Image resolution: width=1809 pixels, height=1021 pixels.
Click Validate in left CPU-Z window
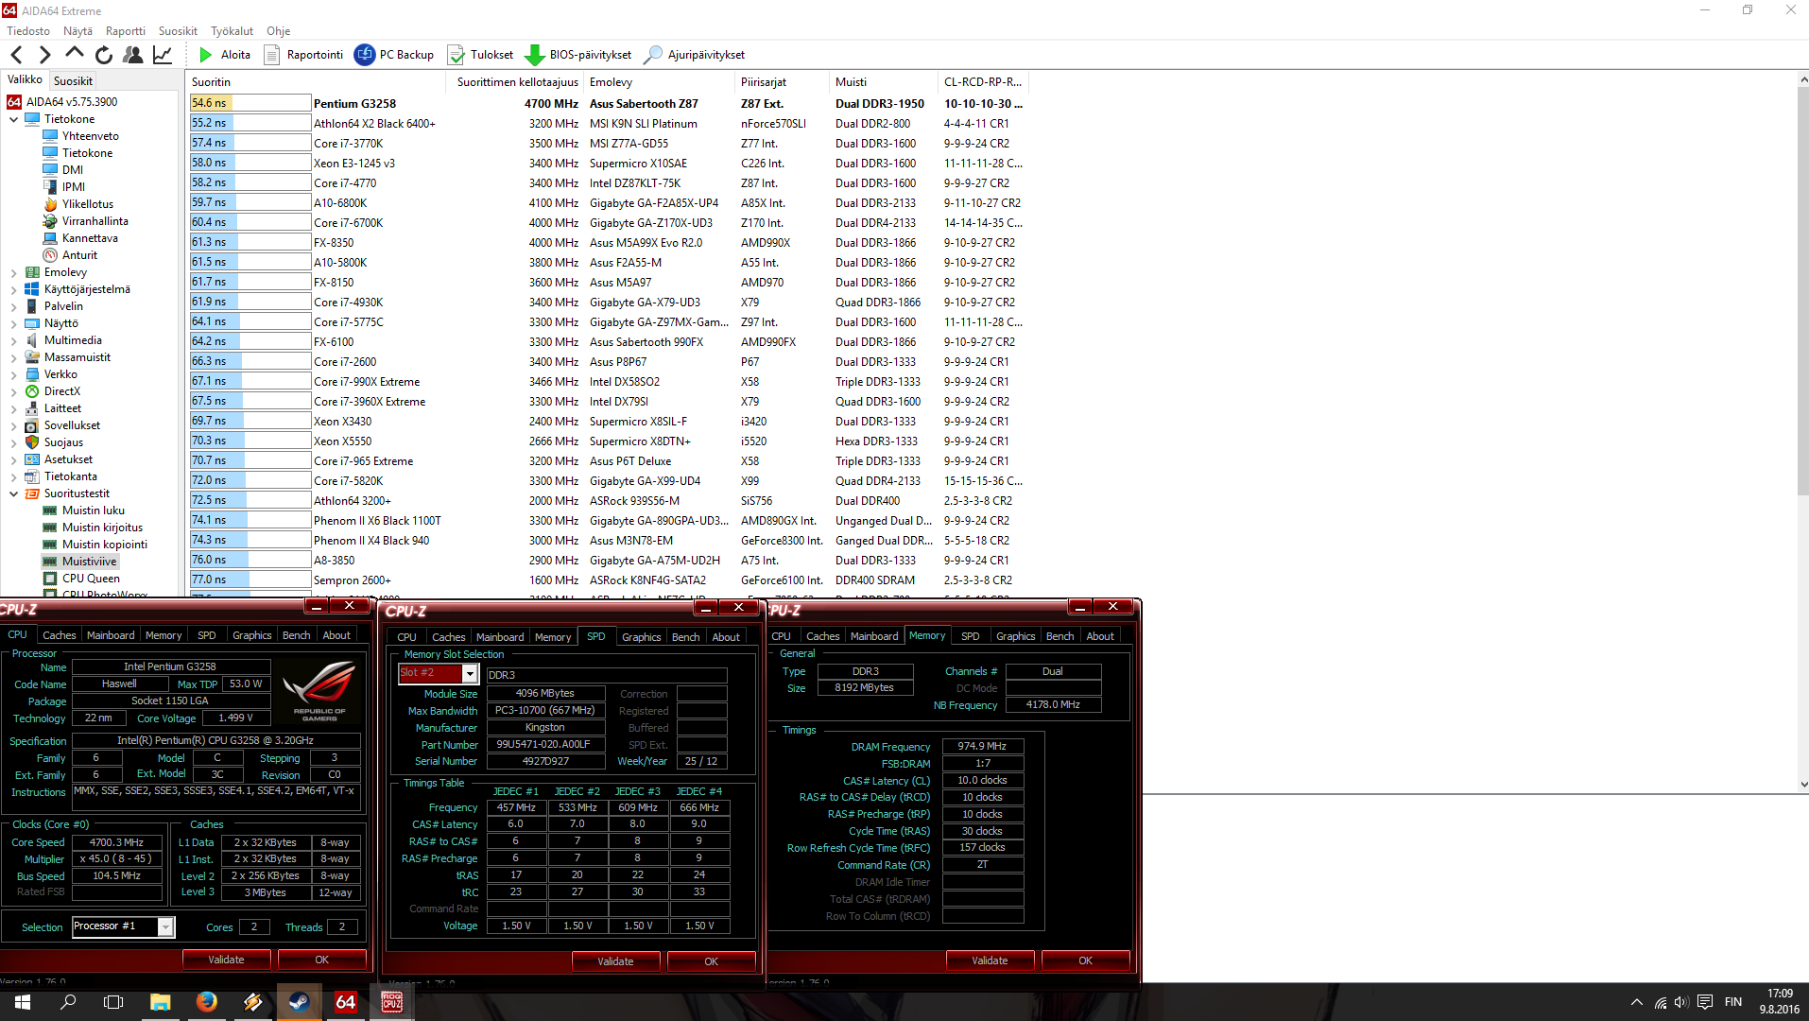coord(226,960)
